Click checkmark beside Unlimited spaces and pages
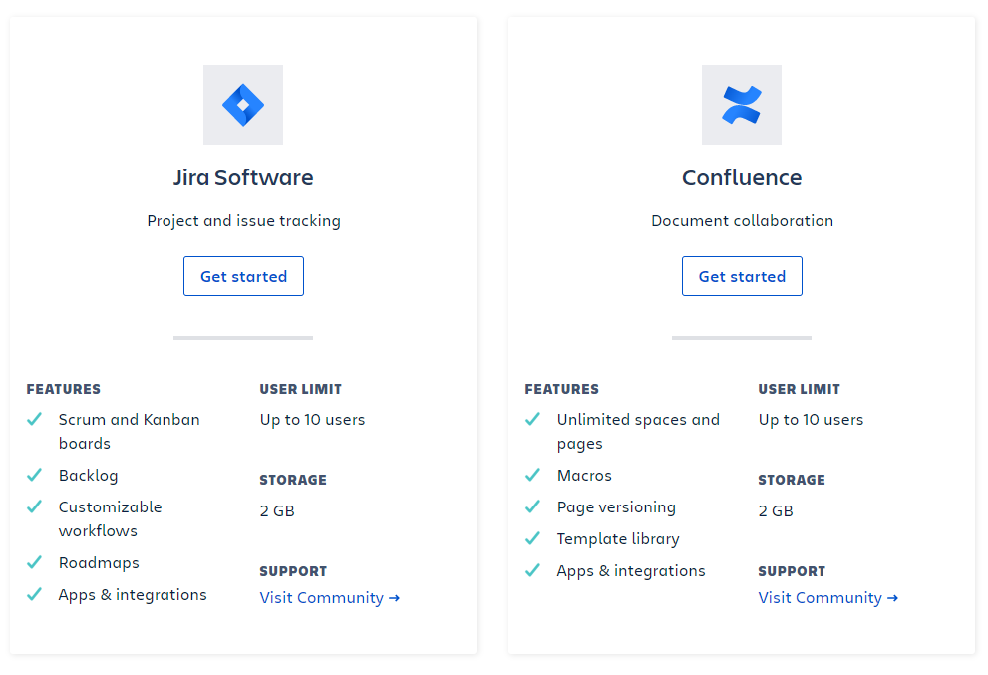This screenshot has width=988, height=675. (x=532, y=419)
